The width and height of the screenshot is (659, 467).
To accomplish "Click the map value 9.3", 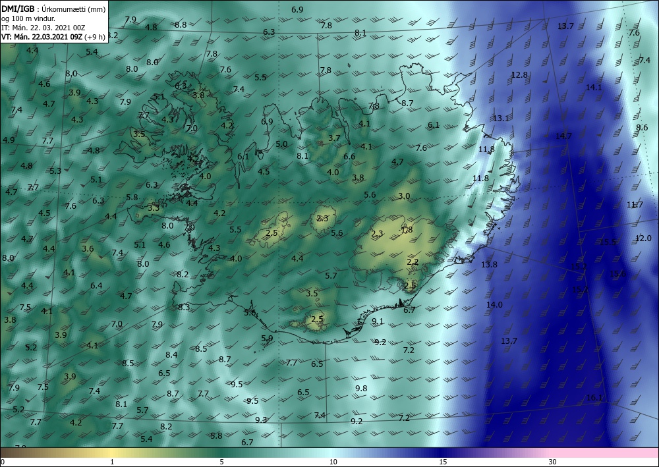I will [261, 420].
